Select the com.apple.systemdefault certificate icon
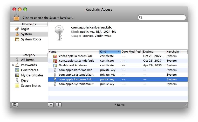 point(55,61)
